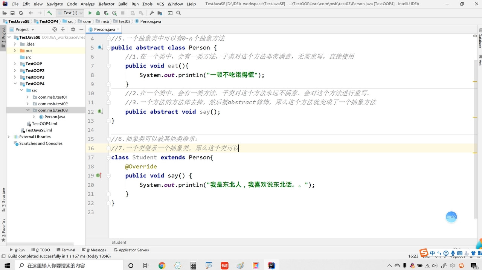Image resolution: width=482 pixels, height=270 pixels.
Task: Collapse the TestJavaSE root node
Action: (x=9, y=38)
